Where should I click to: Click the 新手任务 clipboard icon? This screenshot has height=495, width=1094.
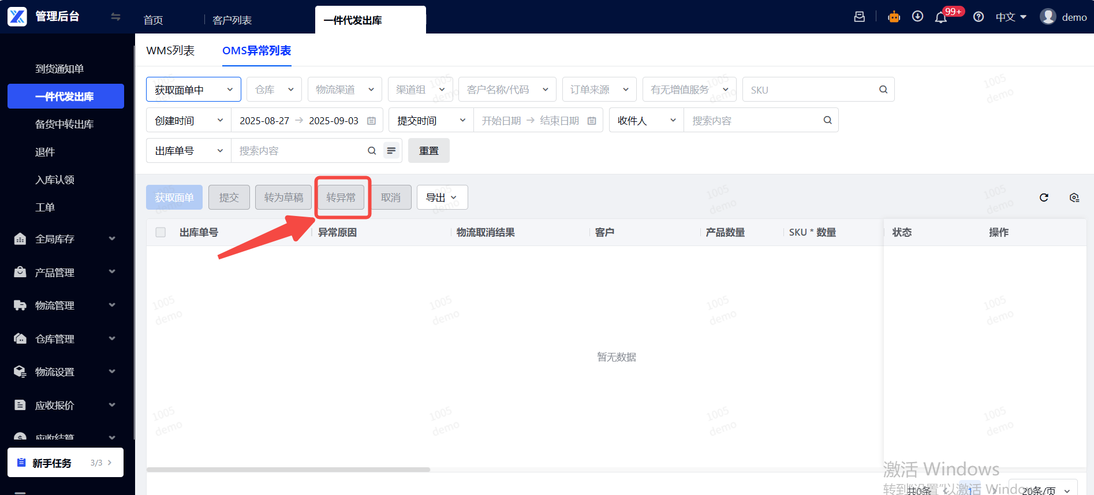(x=21, y=463)
